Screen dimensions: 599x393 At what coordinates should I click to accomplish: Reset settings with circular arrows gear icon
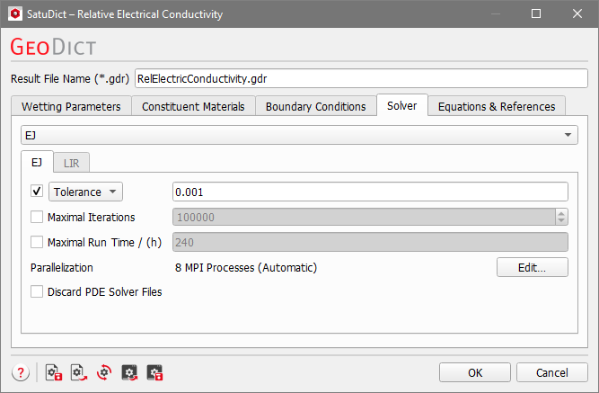(x=104, y=372)
